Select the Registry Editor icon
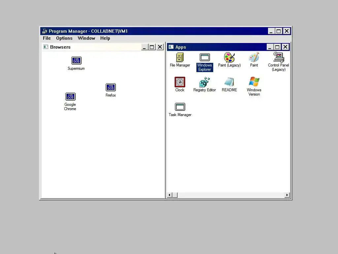The height and width of the screenshot is (254, 338). [205, 82]
